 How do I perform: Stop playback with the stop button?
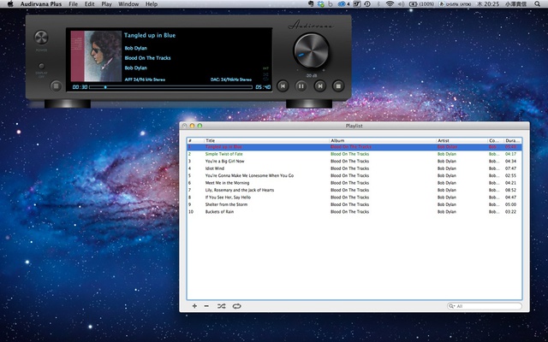point(338,85)
